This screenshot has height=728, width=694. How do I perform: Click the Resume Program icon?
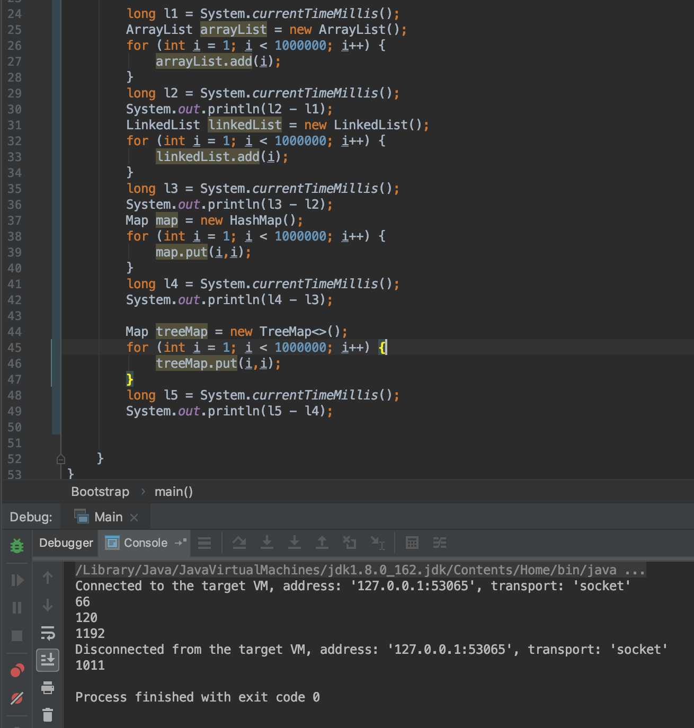[x=17, y=580]
